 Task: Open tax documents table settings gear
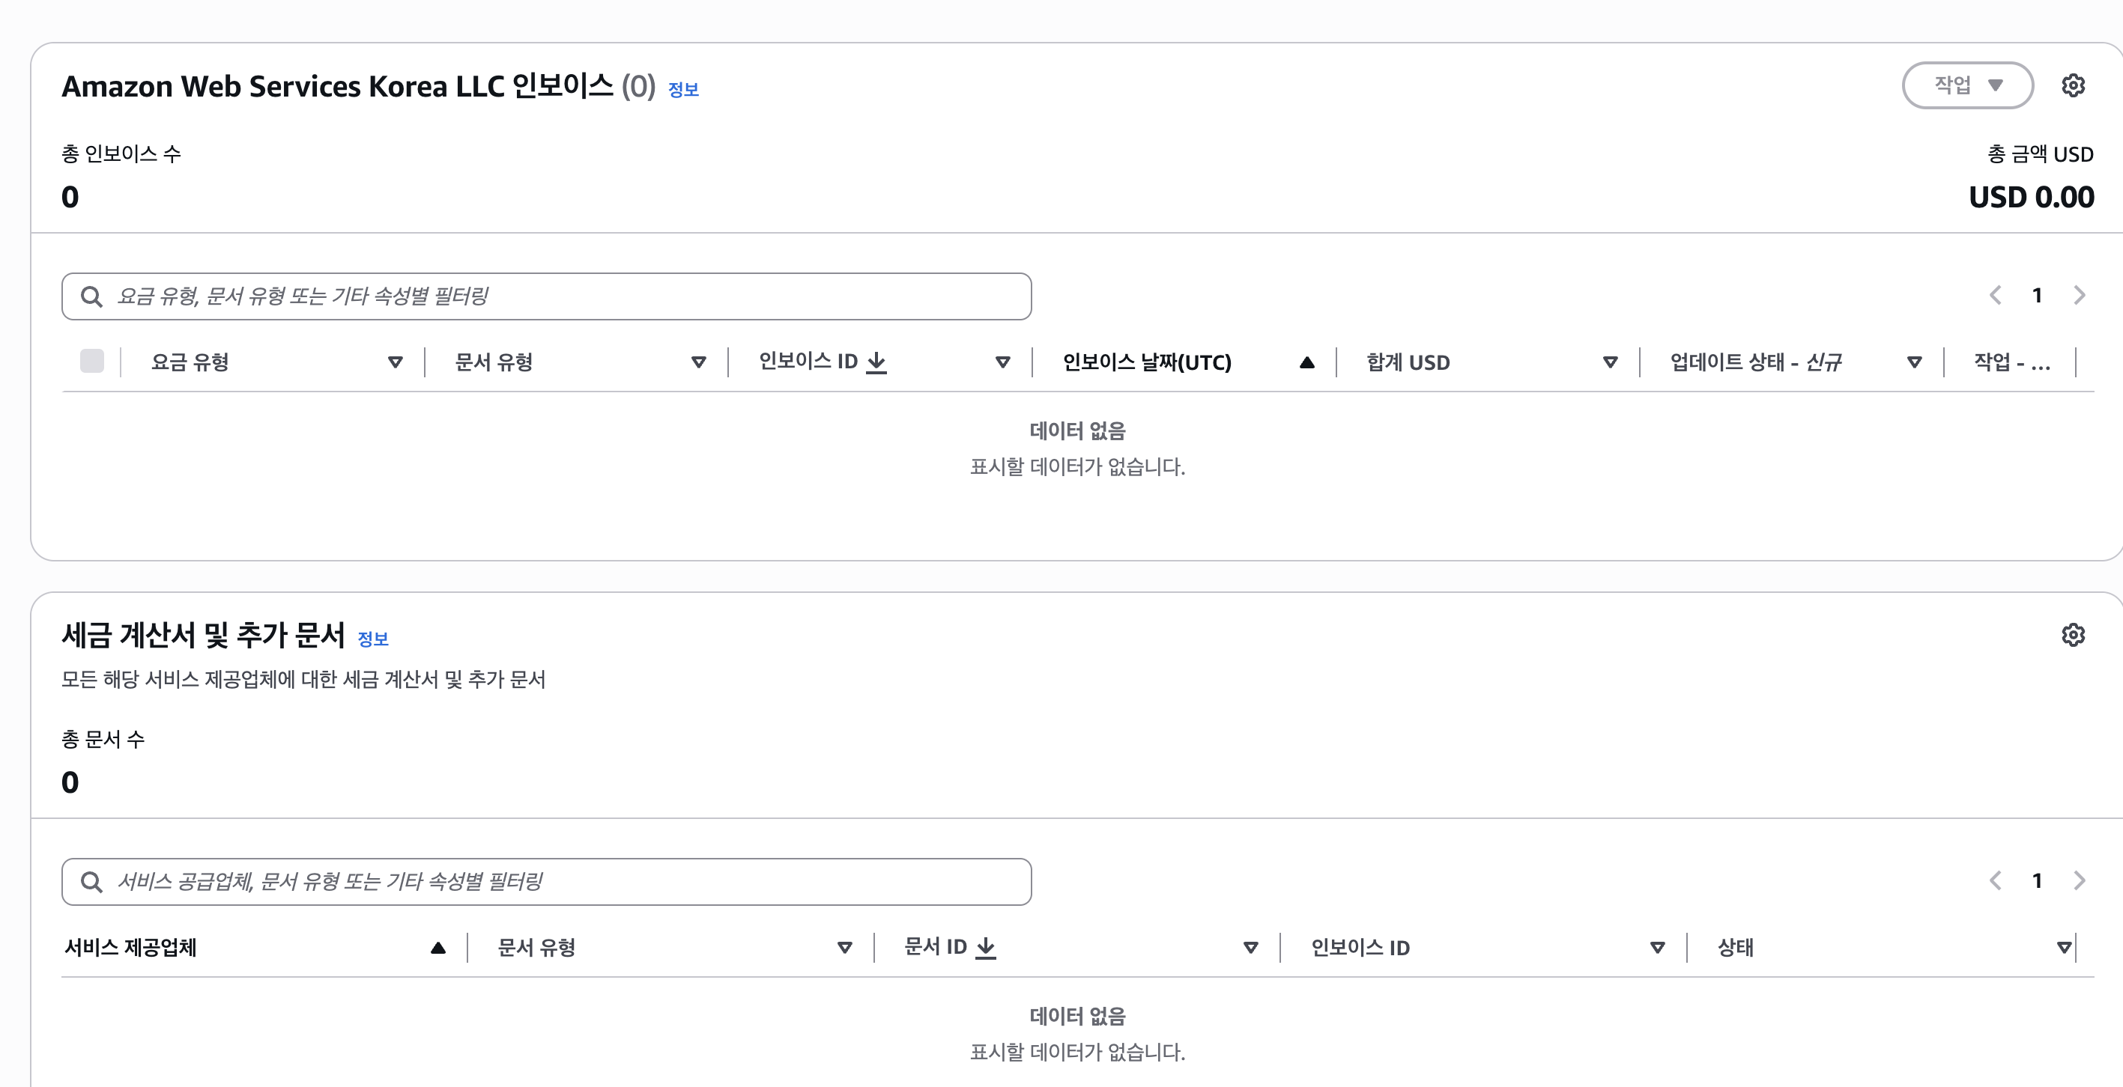point(2073,635)
